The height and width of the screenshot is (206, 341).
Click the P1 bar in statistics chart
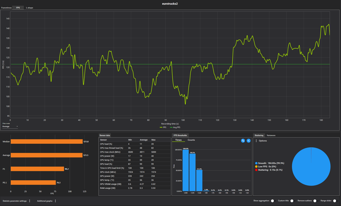click(37, 169)
